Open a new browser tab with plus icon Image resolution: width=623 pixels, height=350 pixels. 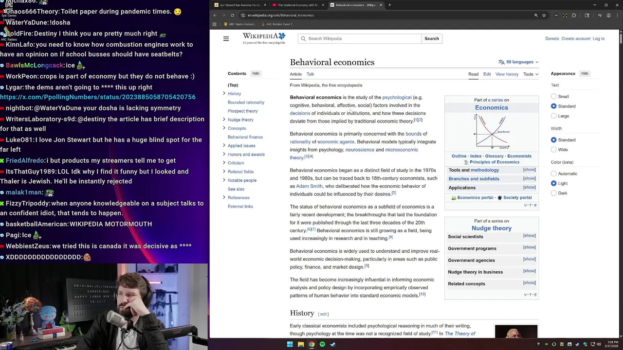click(x=389, y=5)
